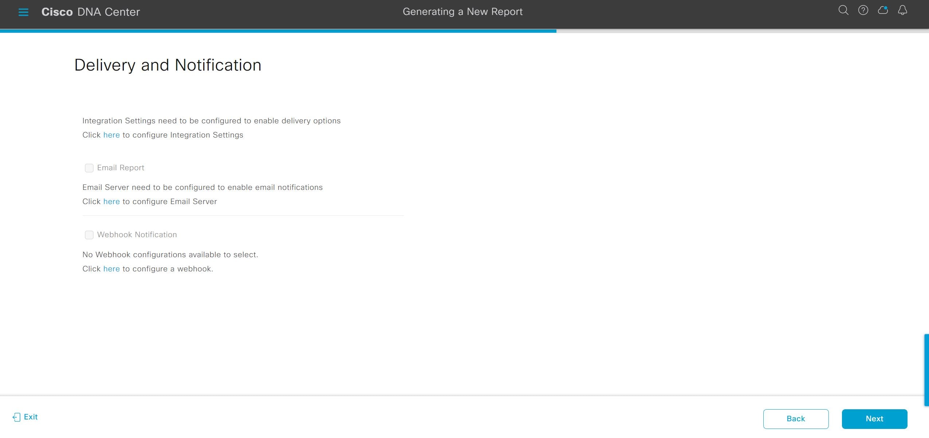Click the cloud status icon
This screenshot has height=438, width=929.
883,11
